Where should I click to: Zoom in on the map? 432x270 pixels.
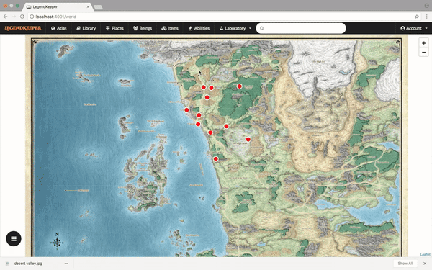coord(423,43)
